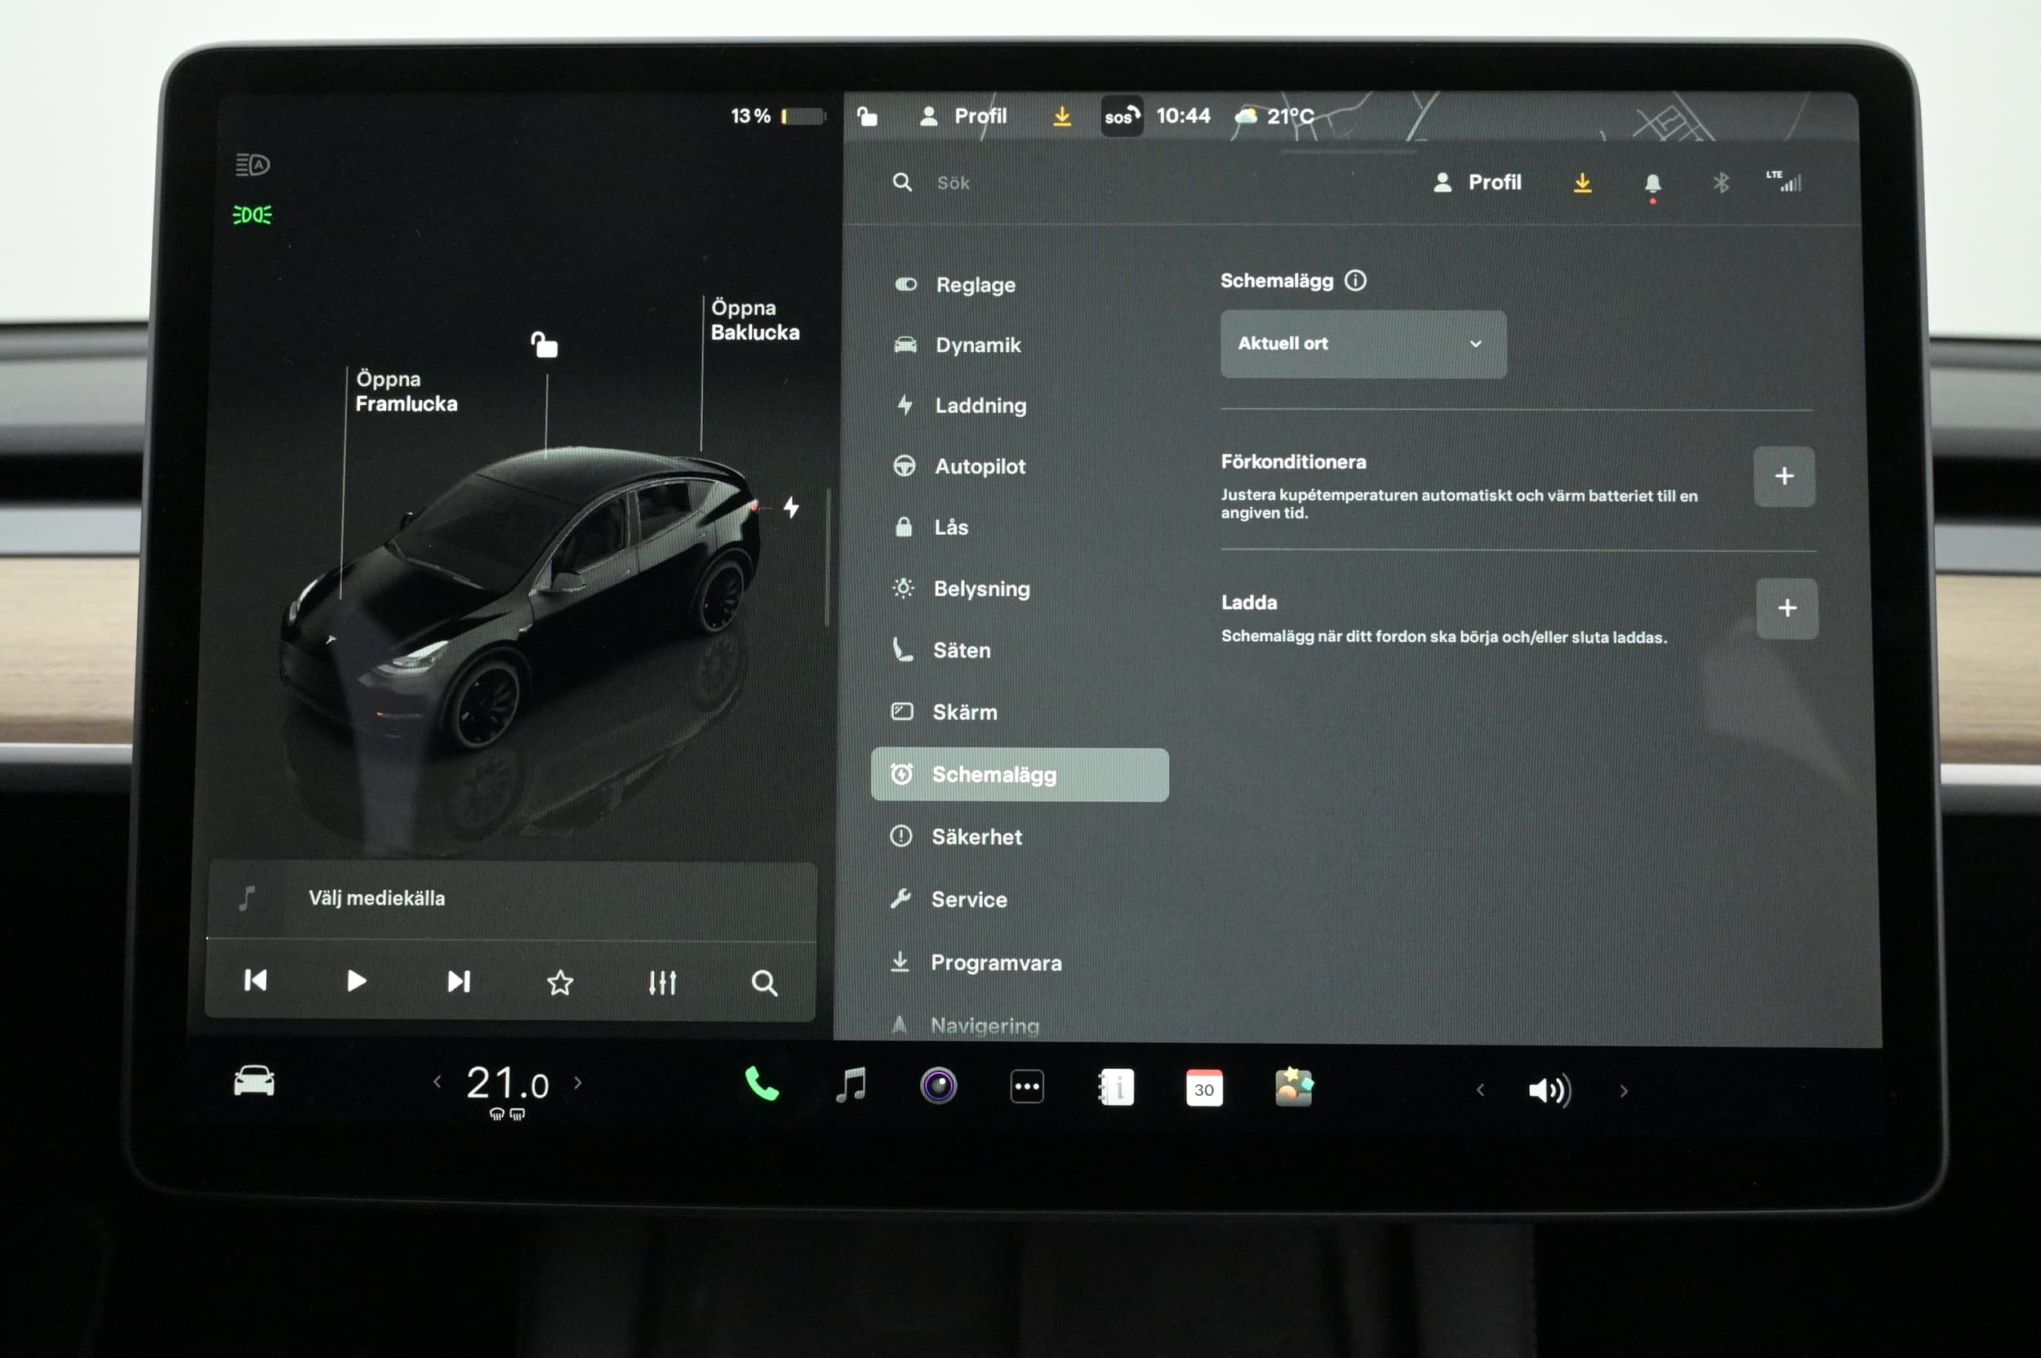
Task: Tap the 21°C weather widget
Action: coord(1274,116)
